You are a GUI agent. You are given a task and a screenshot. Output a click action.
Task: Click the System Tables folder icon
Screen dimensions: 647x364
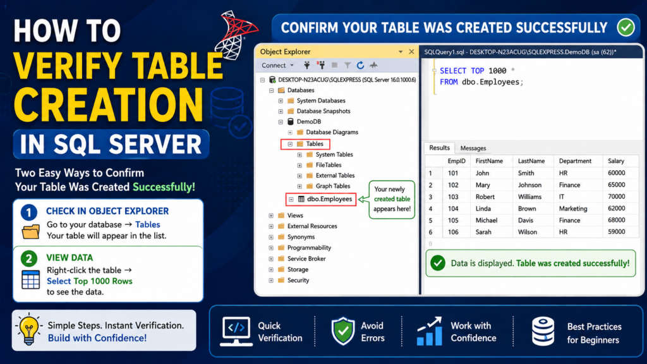(x=310, y=154)
